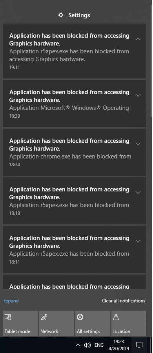Collapse the 19:11 r5apex.exe notification
This screenshot has height=353, width=153.
pyautogui.click(x=138, y=39)
